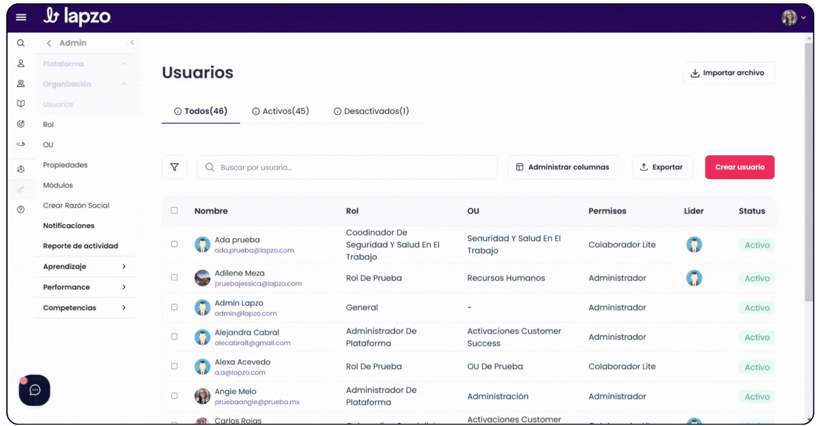The width and height of the screenshot is (821, 426).
Task: Open the groups icon in the sidebar
Action: [x=21, y=83]
